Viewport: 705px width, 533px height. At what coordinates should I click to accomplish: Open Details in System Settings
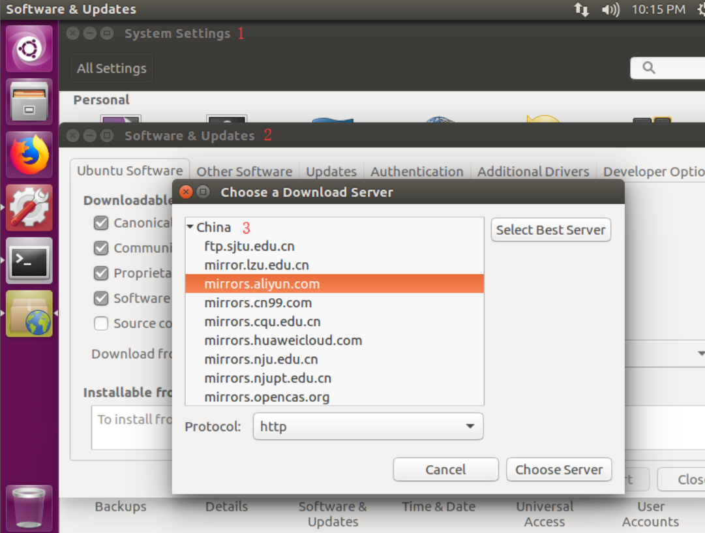click(x=226, y=507)
